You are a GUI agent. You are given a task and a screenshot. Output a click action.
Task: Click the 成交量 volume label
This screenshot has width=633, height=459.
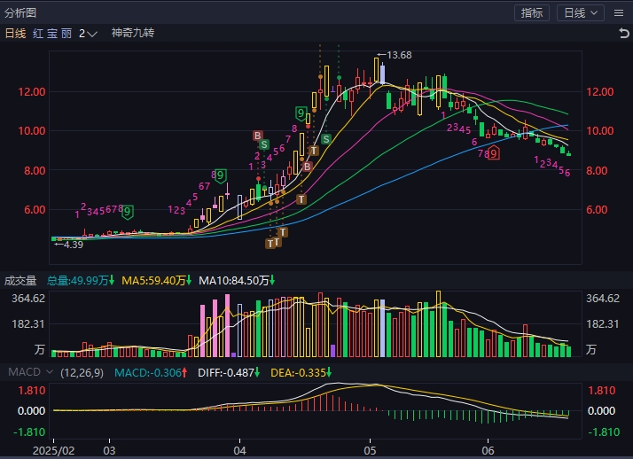click(20, 281)
